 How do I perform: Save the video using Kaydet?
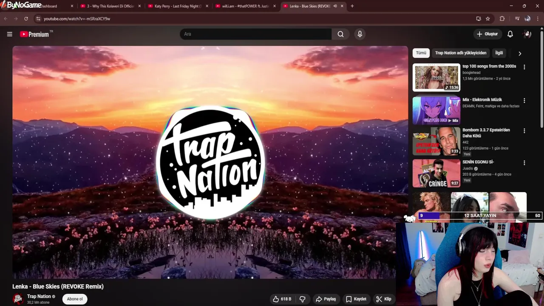click(356, 299)
